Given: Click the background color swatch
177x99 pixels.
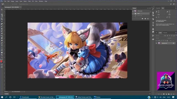Looking at the screenshot, I should (2, 62).
